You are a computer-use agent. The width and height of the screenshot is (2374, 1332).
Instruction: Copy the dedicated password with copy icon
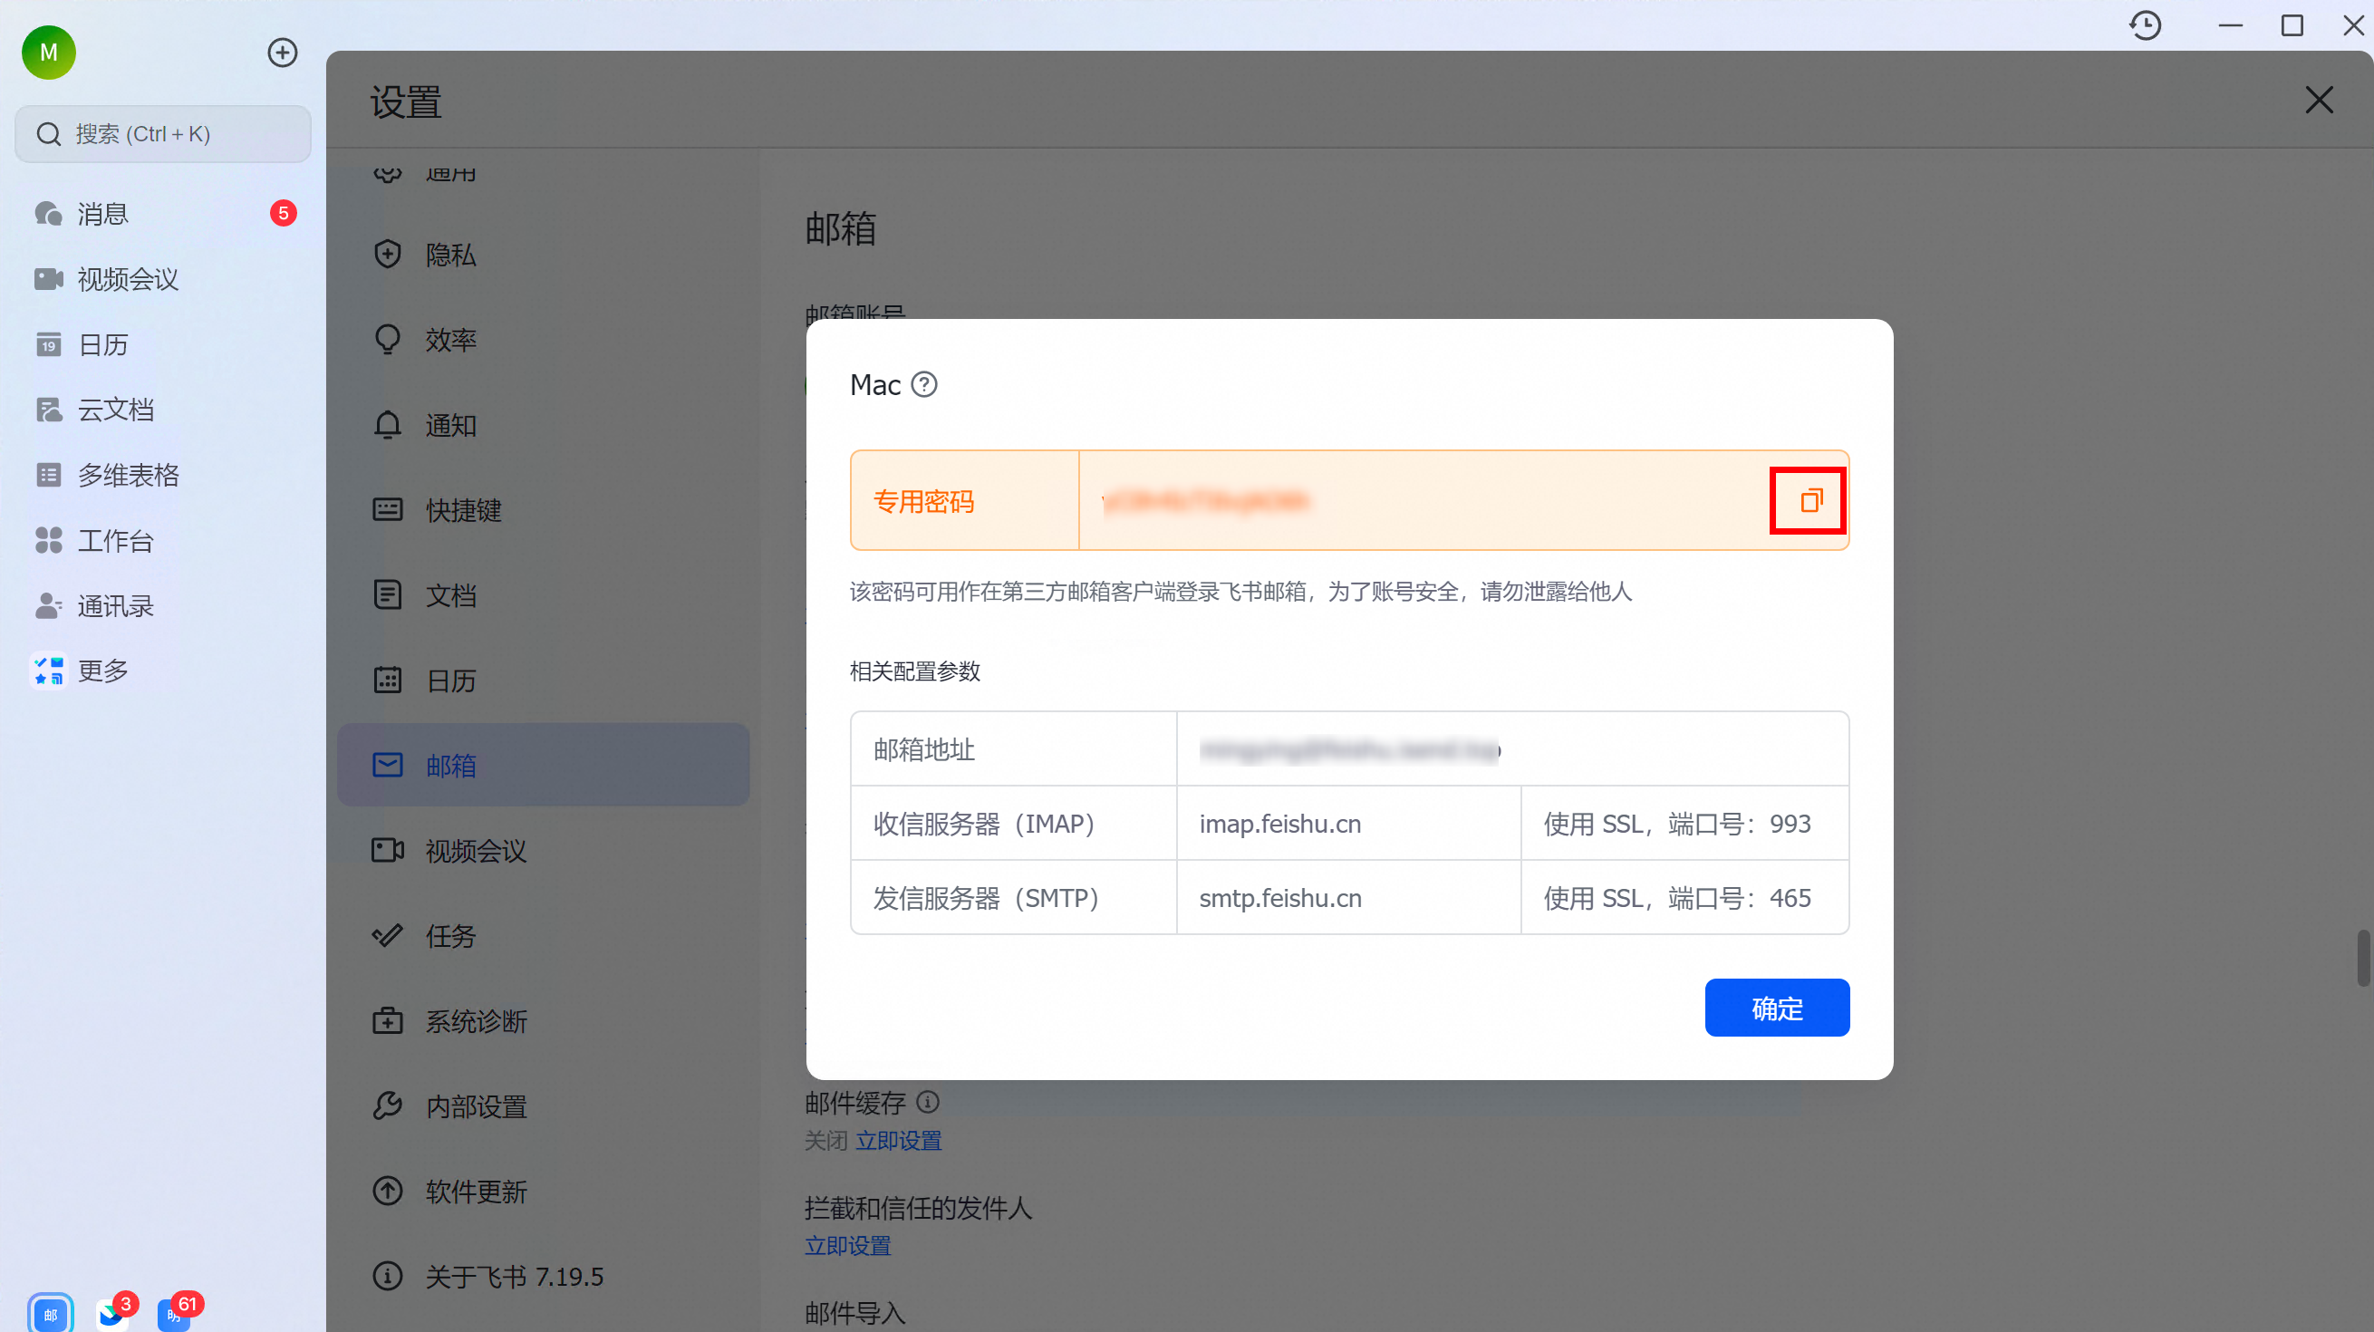pyautogui.click(x=1810, y=500)
